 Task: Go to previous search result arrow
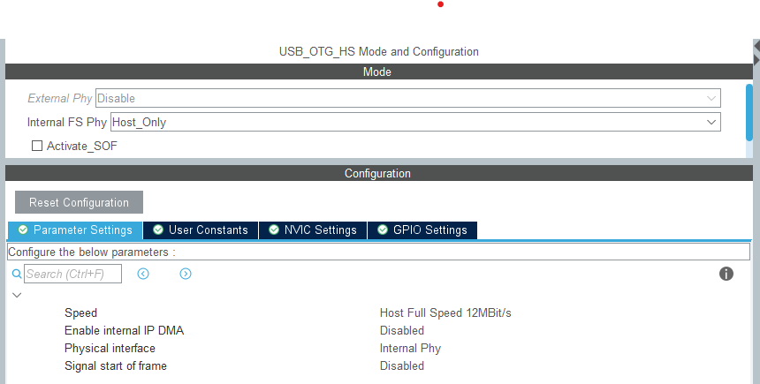click(143, 274)
